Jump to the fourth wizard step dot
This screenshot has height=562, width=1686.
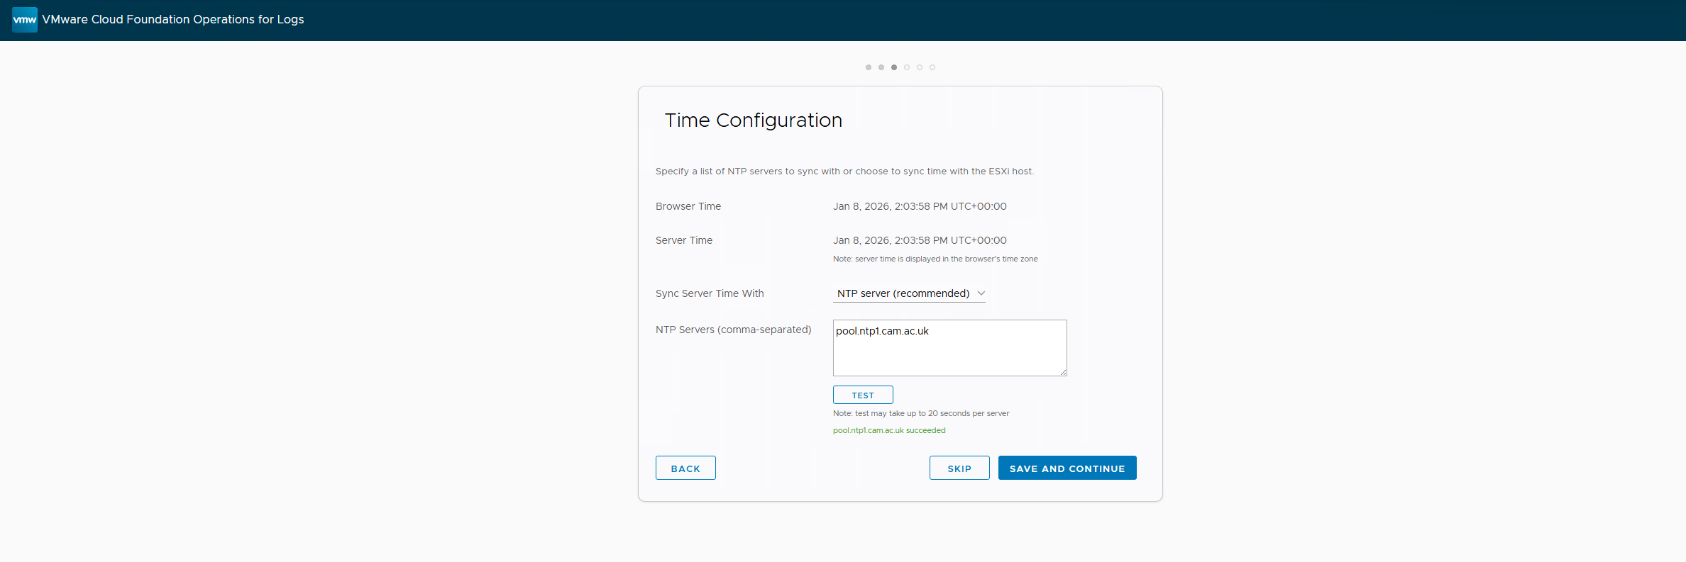pos(907,67)
